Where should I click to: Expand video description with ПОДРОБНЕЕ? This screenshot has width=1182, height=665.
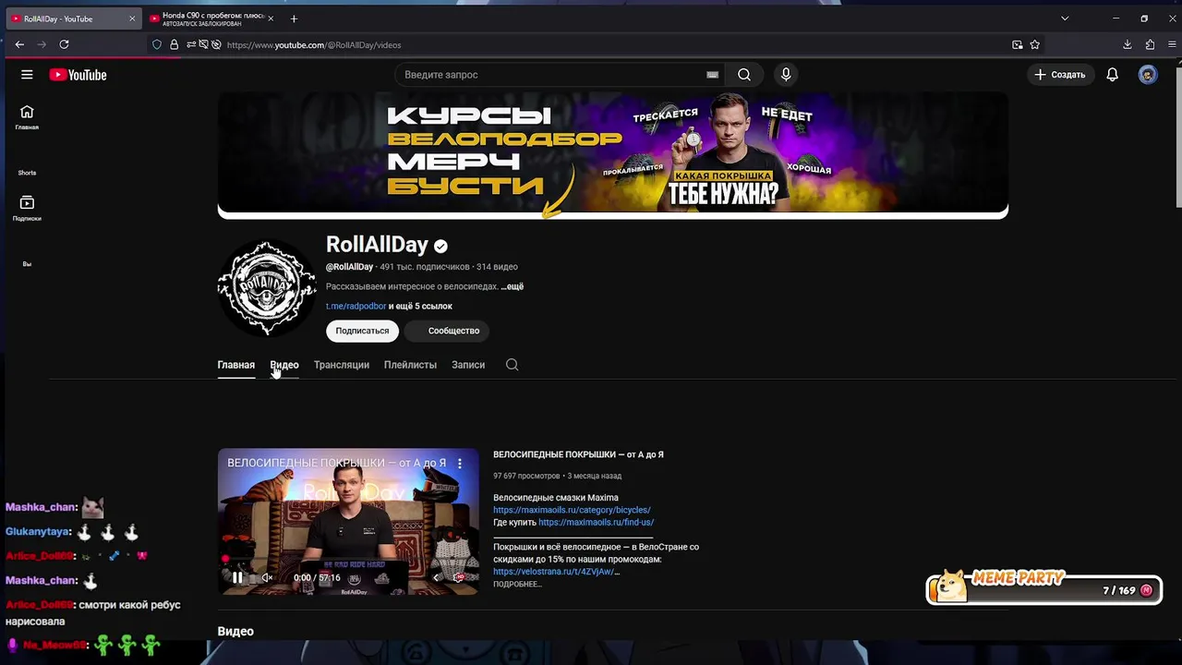pyautogui.click(x=517, y=584)
